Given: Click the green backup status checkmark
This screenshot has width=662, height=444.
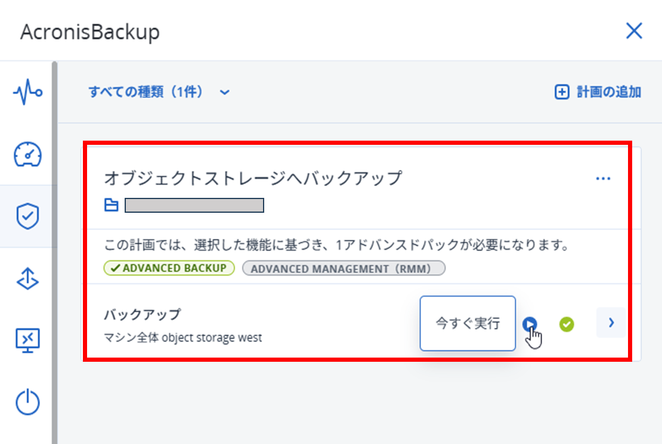Looking at the screenshot, I should (x=567, y=324).
